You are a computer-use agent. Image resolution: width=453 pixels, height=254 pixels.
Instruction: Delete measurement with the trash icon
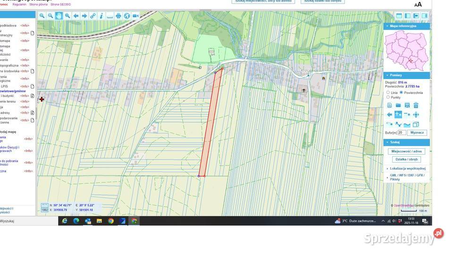coord(416,105)
